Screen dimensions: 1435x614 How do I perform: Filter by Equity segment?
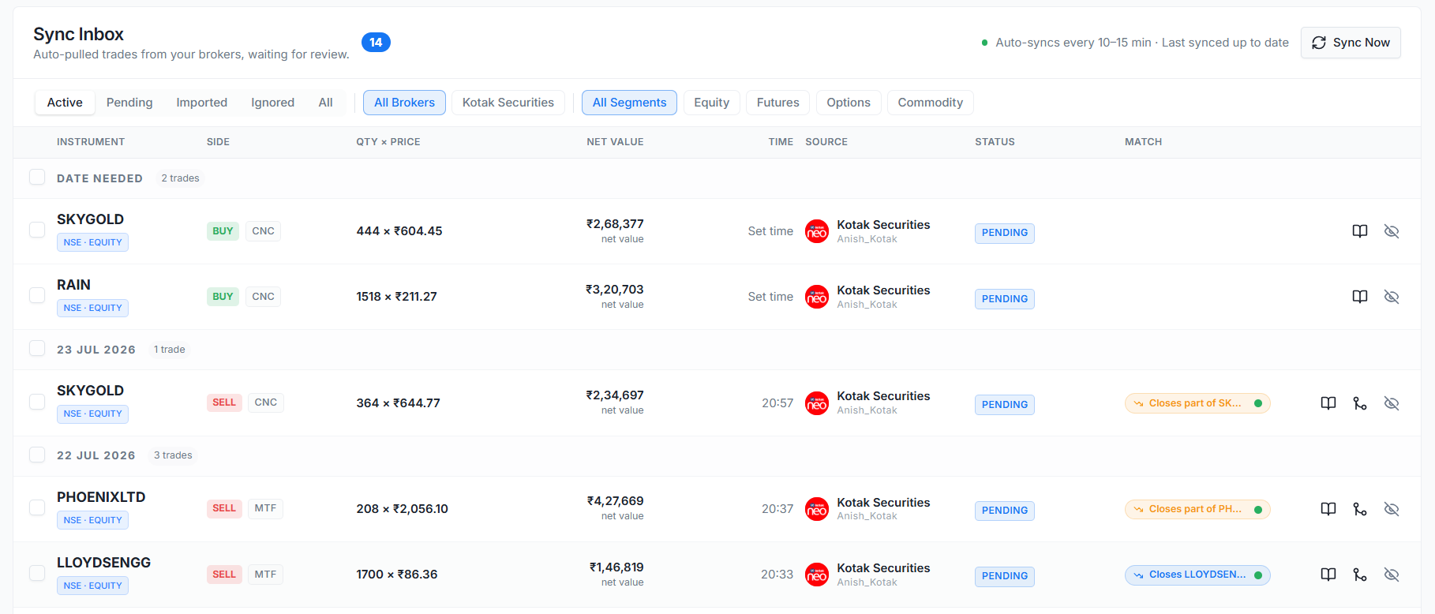point(712,103)
